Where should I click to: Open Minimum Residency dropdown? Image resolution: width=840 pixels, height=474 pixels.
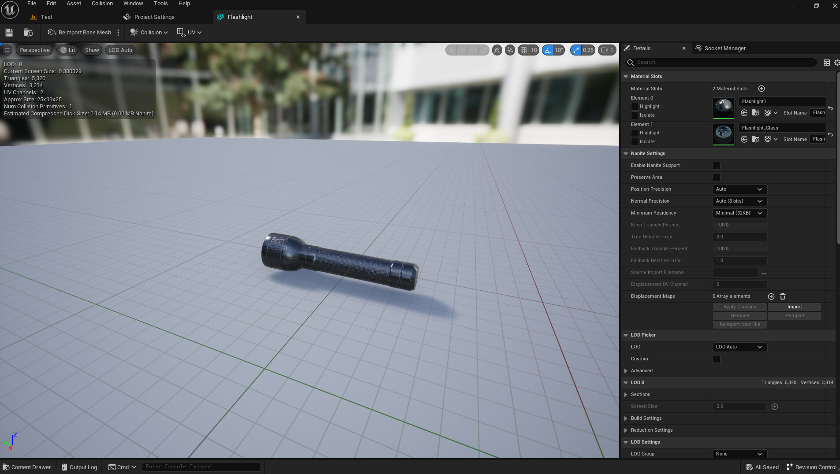pos(740,213)
